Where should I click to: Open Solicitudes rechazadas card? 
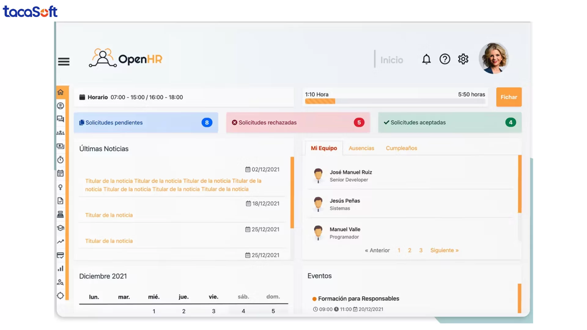pyautogui.click(x=298, y=123)
